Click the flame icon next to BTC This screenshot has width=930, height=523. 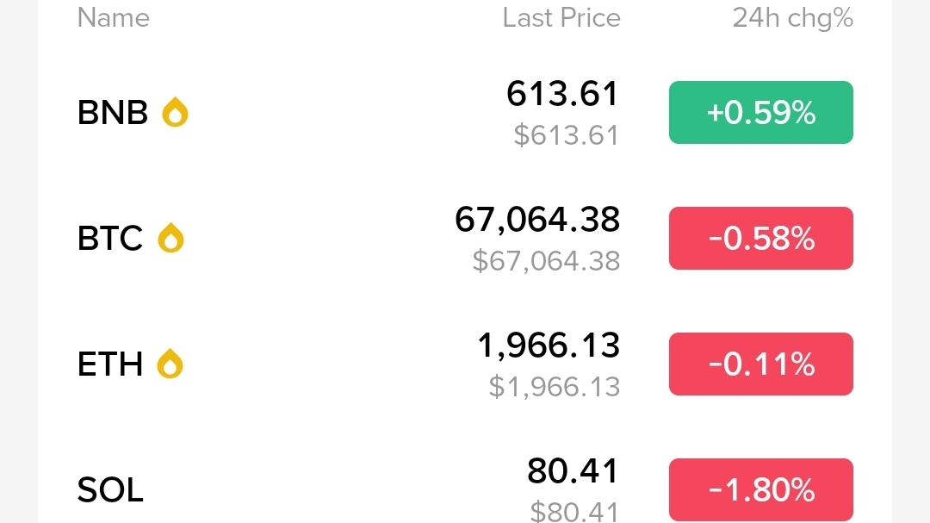pyautogui.click(x=171, y=238)
